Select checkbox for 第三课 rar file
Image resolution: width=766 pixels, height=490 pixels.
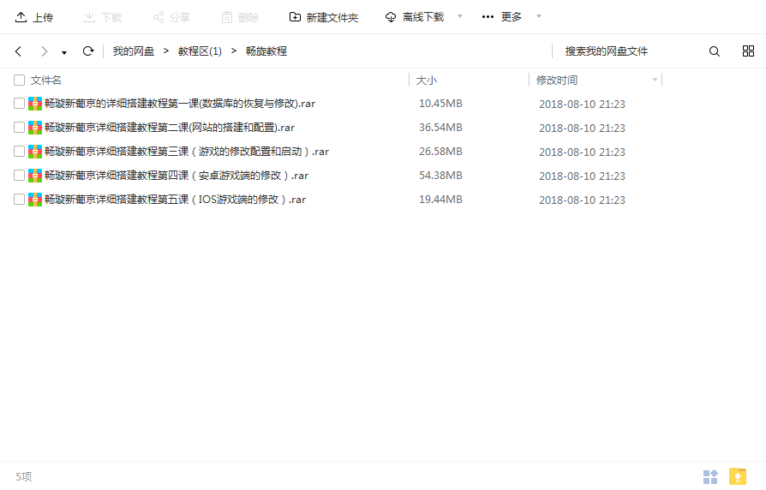tap(19, 152)
